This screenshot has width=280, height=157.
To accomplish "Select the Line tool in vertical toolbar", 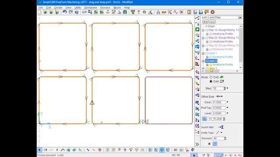I will [197, 18].
